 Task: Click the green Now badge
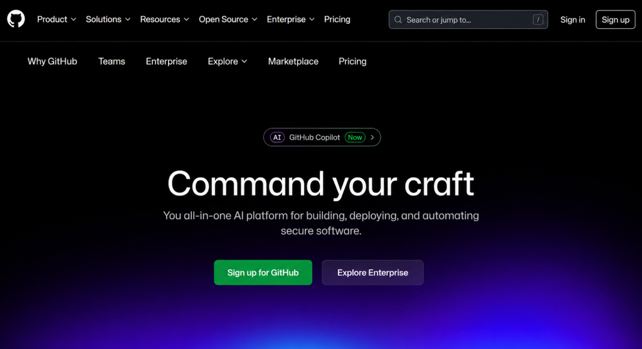click(355, 137)
